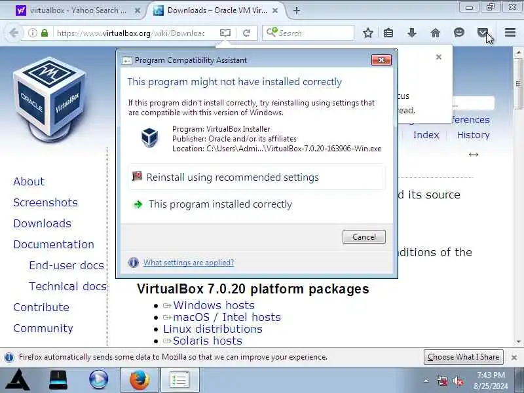The image size is (524, 393).
Task: Open site information icon in address bar
Action: (x=32, y=33)
